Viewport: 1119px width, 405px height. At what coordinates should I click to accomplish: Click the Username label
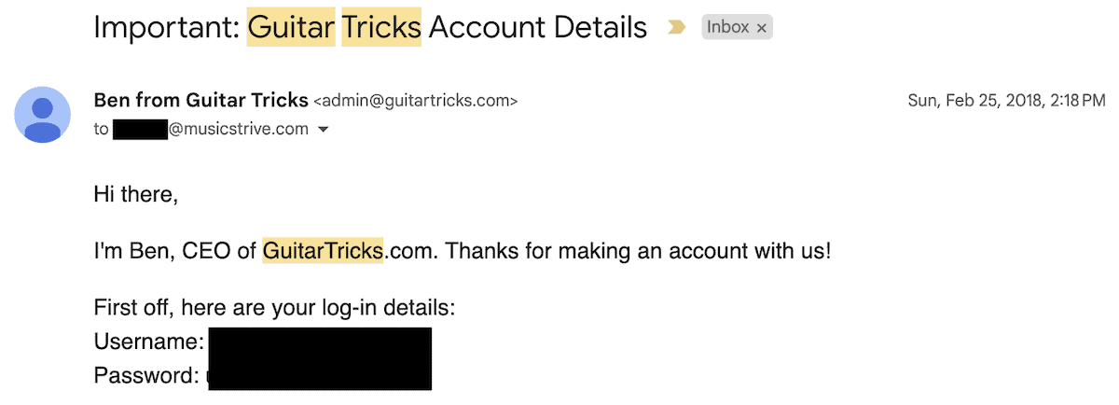149,342
